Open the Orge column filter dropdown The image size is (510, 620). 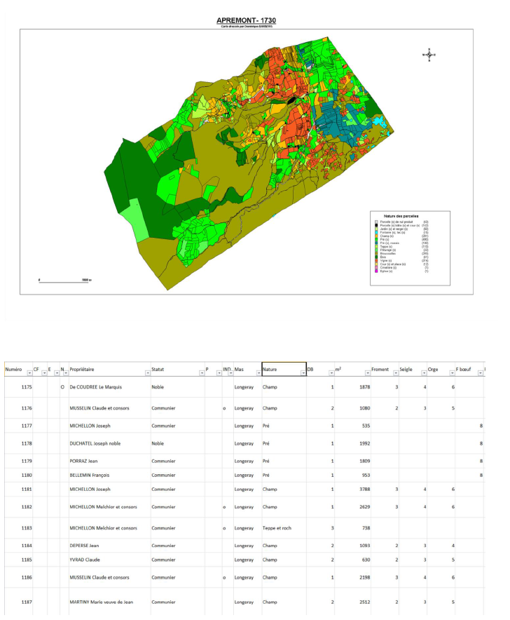click(x=451, y=374)
